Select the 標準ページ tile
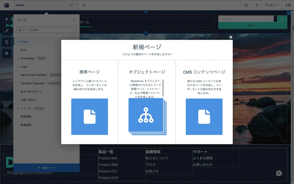The image size is (294, 184). 90,116
